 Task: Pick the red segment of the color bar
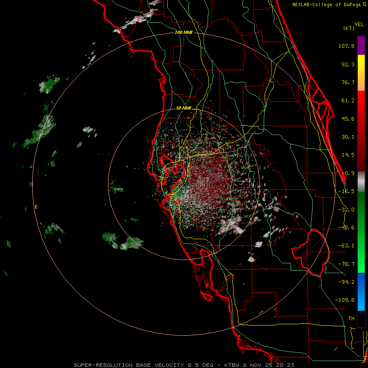pyautogui.click(x=361, y=131)
